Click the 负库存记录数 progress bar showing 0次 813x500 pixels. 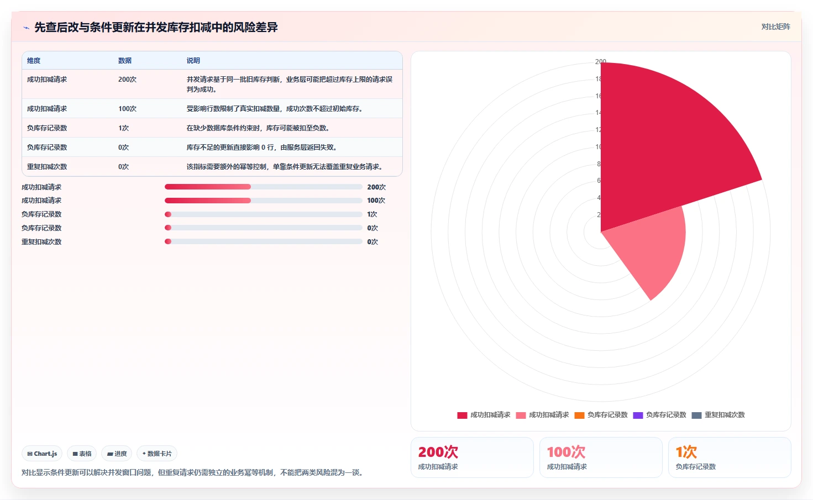(x=264, y=228)
